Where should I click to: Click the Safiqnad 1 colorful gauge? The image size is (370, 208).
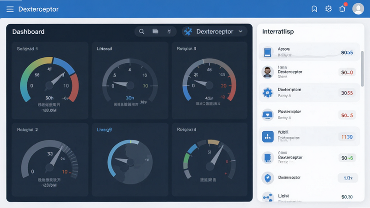point(49,80)
